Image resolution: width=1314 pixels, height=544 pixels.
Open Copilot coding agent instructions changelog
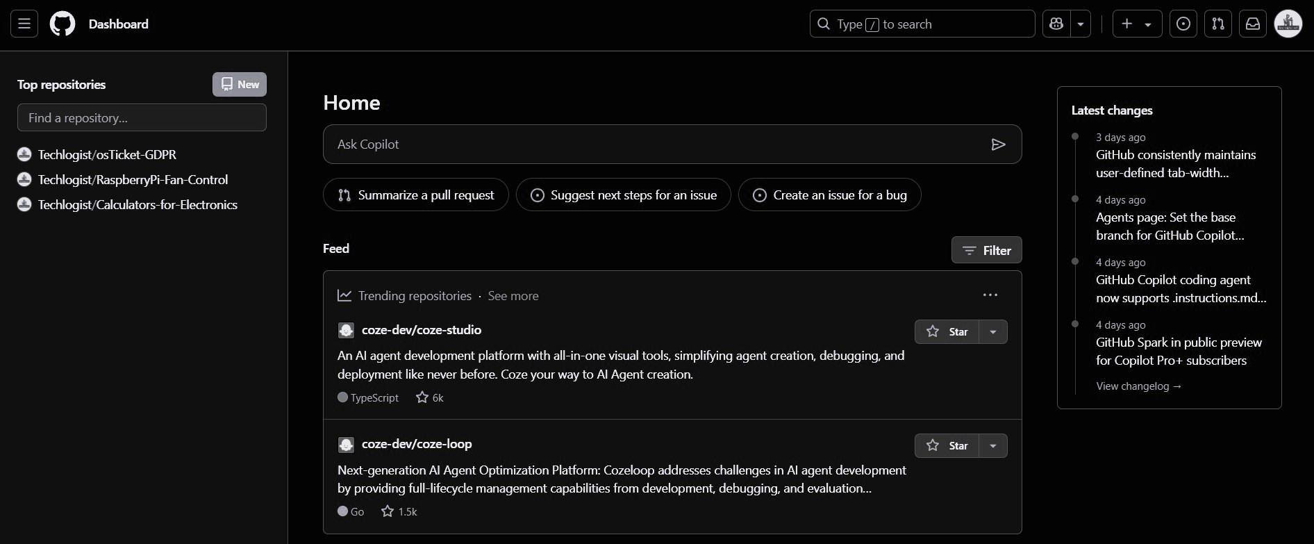[1181, 289]
